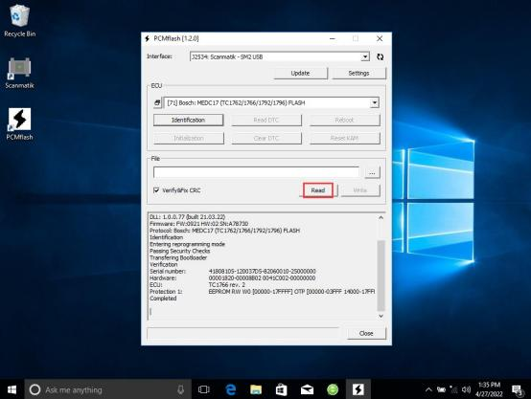Launch Microsoft Edge from taskbar
The image size is (531, 399).
pyautogui.click(x=231, y=389)
